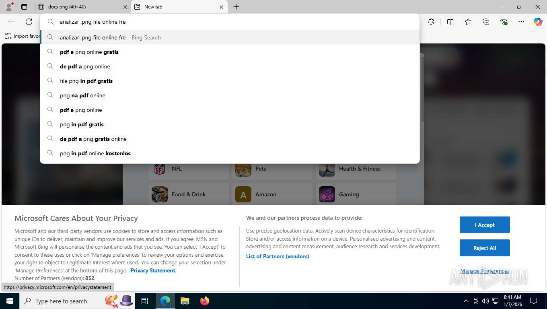The image size is (547, 309).
Task: Open the Food & Drink tile
Action: pos(189,194)
